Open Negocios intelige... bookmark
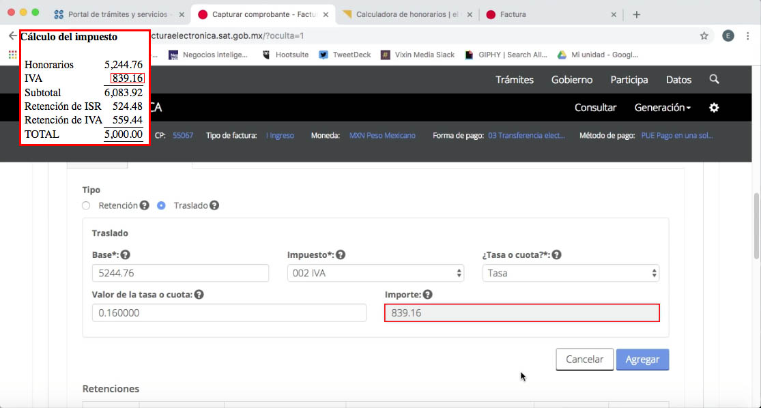 coord(207,55)
